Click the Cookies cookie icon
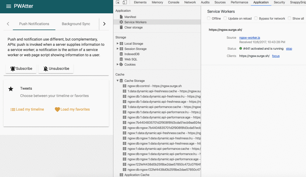The height and width of the screenshot is (177, 306). (121, 64)
